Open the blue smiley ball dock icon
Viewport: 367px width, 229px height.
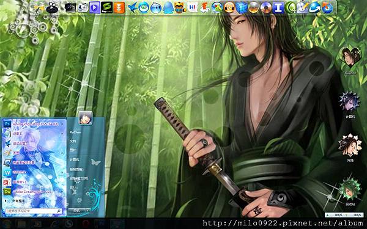155,8
